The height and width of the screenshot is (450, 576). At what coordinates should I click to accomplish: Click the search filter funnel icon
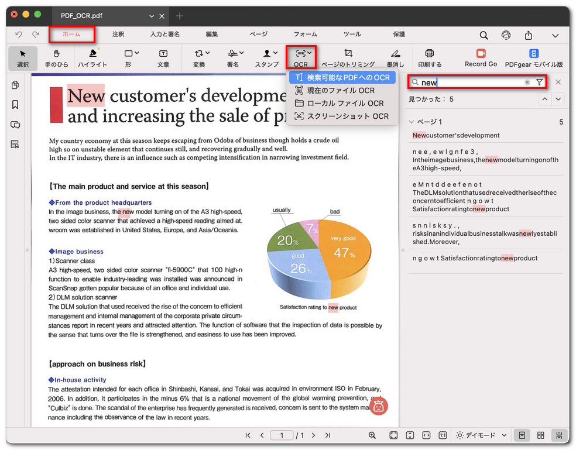coord(539,83)
